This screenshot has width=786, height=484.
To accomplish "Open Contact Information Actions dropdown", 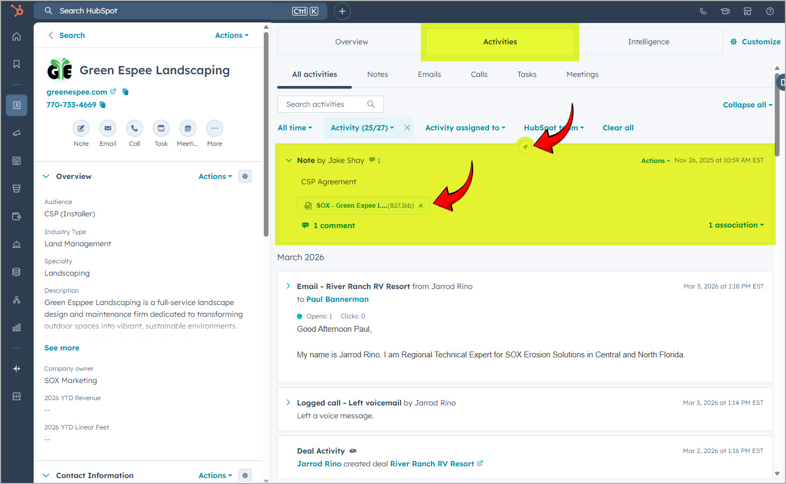I will [x=215, y=475].
